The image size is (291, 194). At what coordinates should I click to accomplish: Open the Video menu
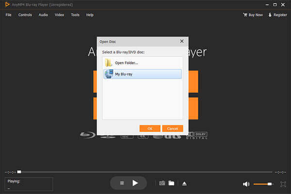(59, 15)
